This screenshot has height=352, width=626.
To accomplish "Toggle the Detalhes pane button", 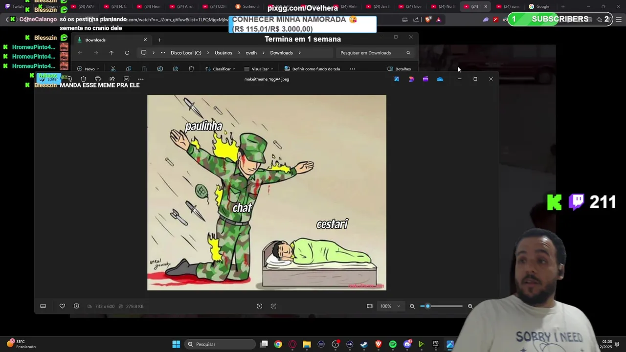I will click(399, 69).
